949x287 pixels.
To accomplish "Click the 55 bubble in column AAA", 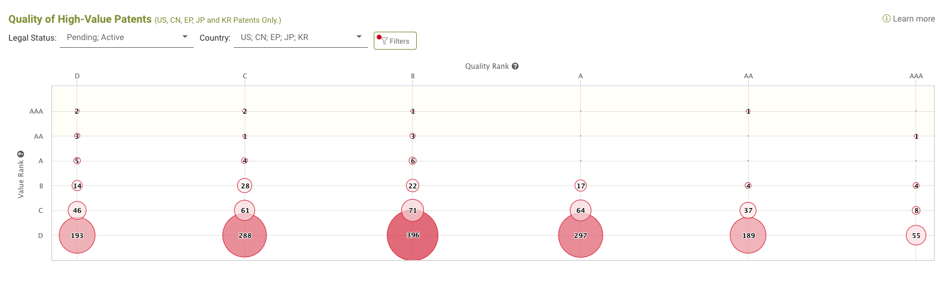I will (x=916, y=236).
